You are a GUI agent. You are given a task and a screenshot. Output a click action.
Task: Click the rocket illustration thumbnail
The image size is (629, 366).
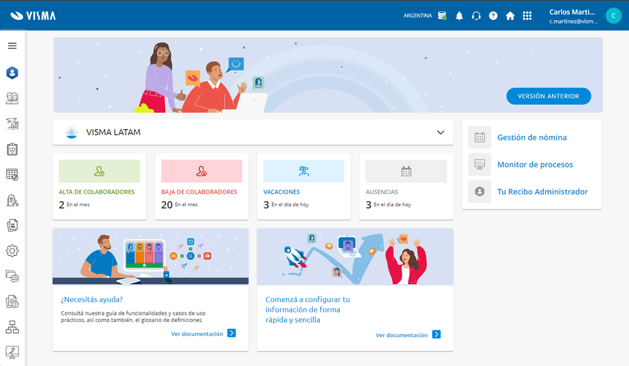(x=355, y=257)
